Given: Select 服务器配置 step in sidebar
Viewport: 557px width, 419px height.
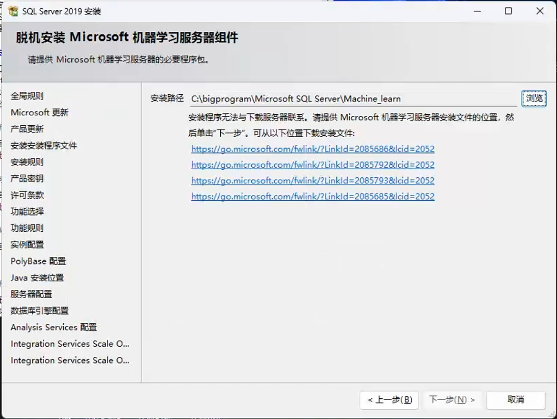Looking at the screenshot, I should 31,294.
